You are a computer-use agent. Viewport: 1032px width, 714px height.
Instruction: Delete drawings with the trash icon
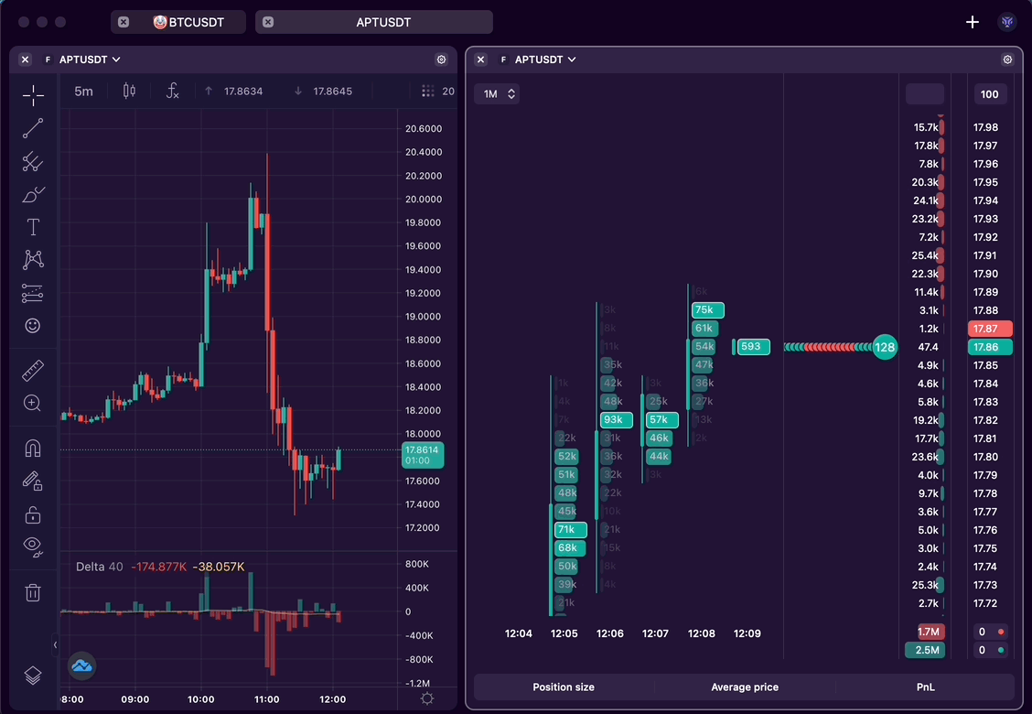[33, 592]
